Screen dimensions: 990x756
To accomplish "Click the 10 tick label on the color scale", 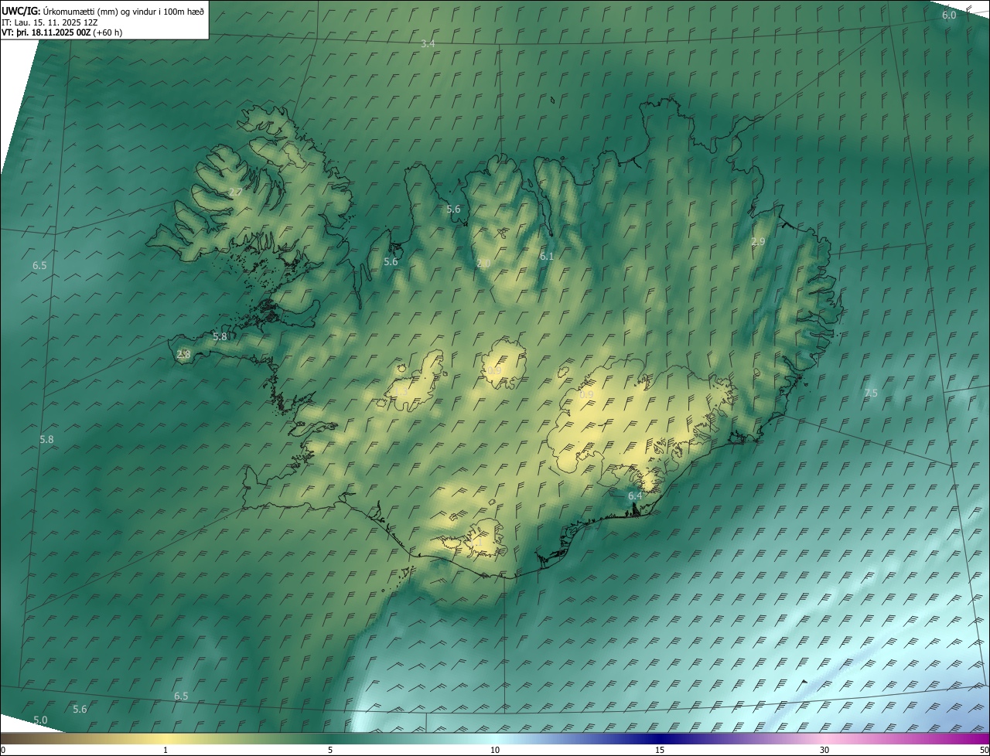I will pos(495,750).
